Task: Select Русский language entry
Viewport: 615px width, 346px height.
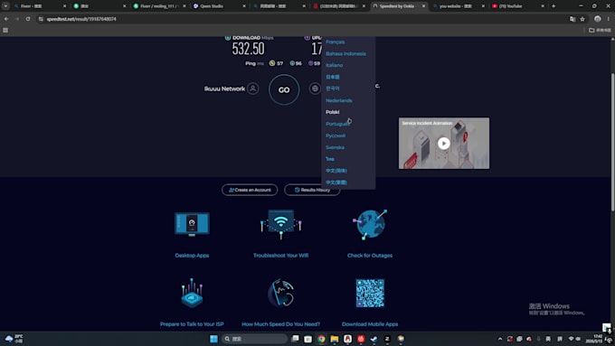Action: click(336, 136)
